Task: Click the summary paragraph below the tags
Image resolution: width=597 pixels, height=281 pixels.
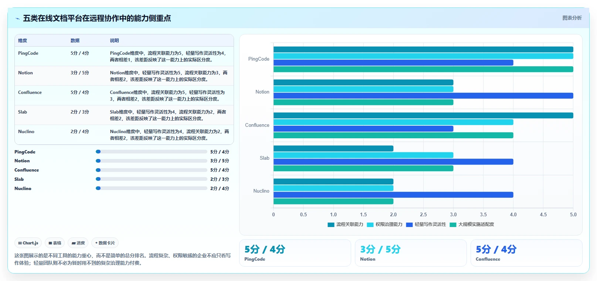Action: [122, 259]
